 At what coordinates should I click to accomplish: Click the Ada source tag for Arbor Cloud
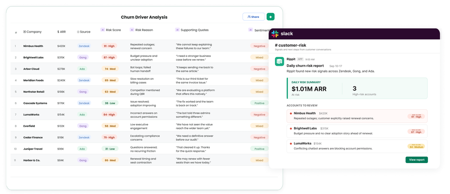pyautogui.click(x=82, y=69)
